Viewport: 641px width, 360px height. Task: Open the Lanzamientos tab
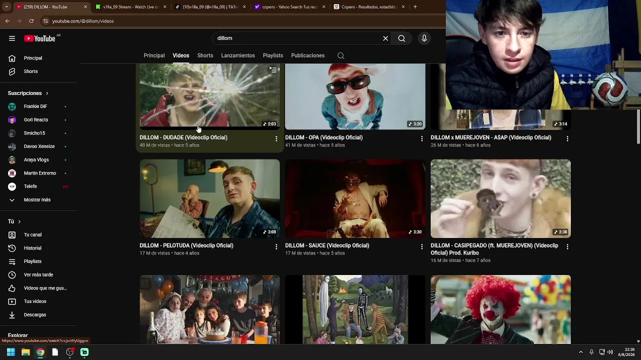[238, 55]
